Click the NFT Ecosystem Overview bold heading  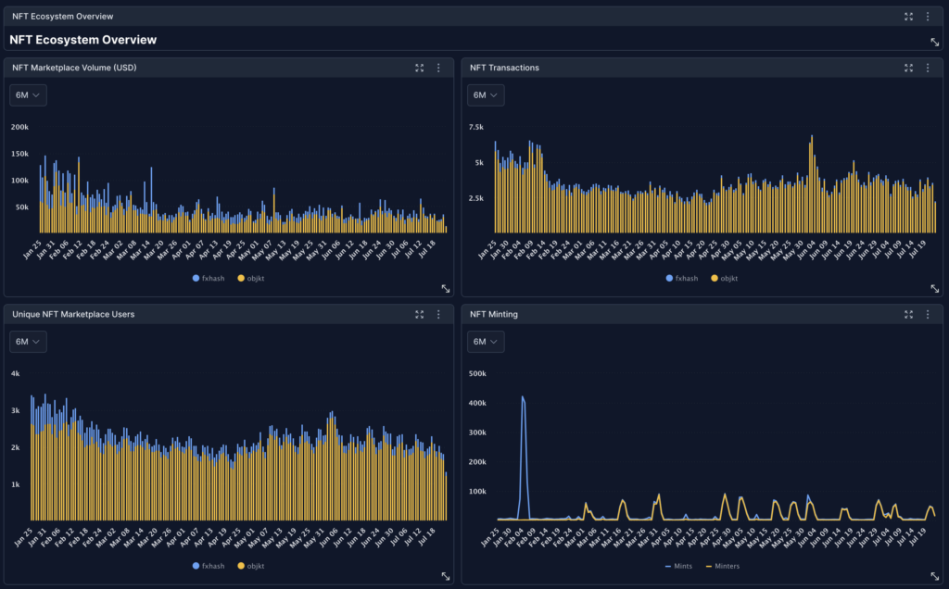click(x=82, y=40)
